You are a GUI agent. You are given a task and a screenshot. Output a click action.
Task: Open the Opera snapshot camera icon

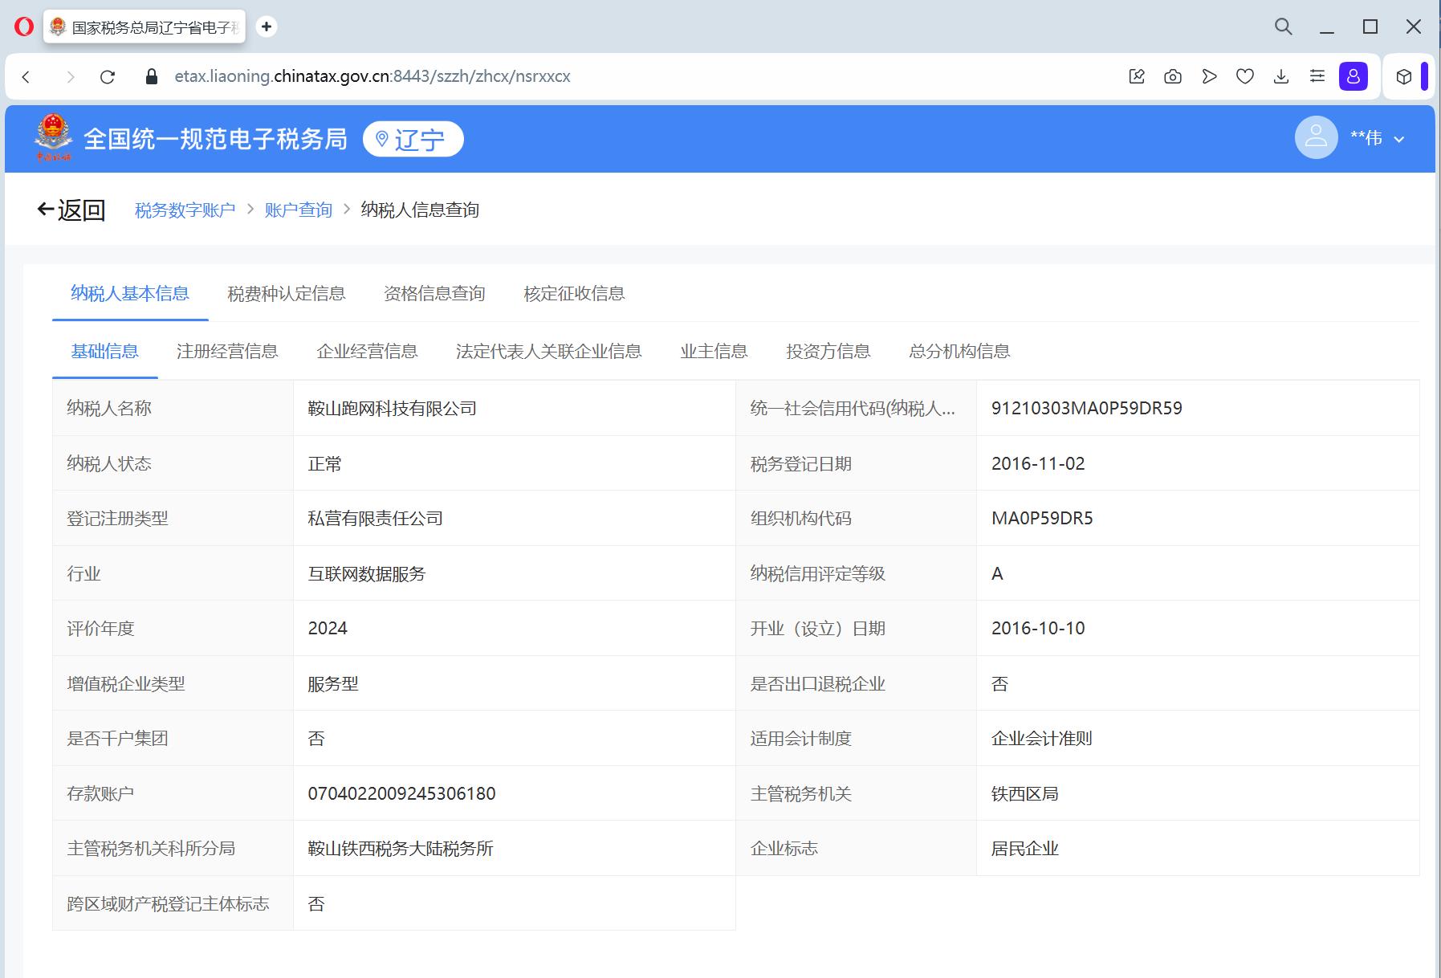tap(1173, 77)
